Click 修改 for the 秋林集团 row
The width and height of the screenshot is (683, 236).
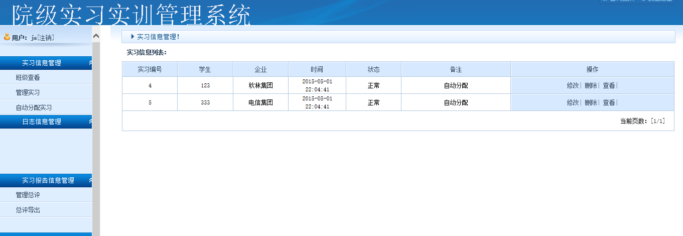click(x=573, y=86)
